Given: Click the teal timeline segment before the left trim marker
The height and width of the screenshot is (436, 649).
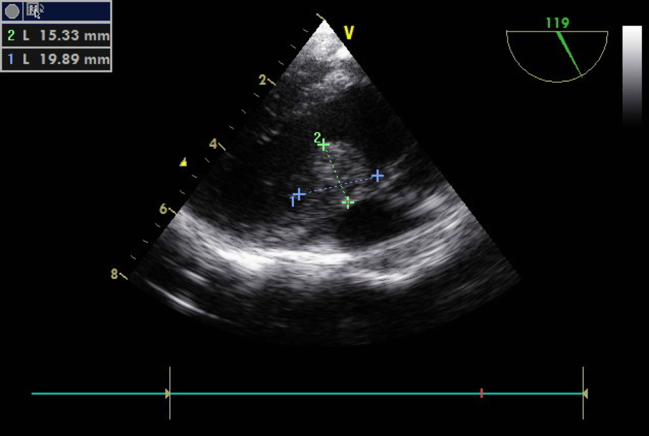Looking at the screenshot, I should point(98,393).
